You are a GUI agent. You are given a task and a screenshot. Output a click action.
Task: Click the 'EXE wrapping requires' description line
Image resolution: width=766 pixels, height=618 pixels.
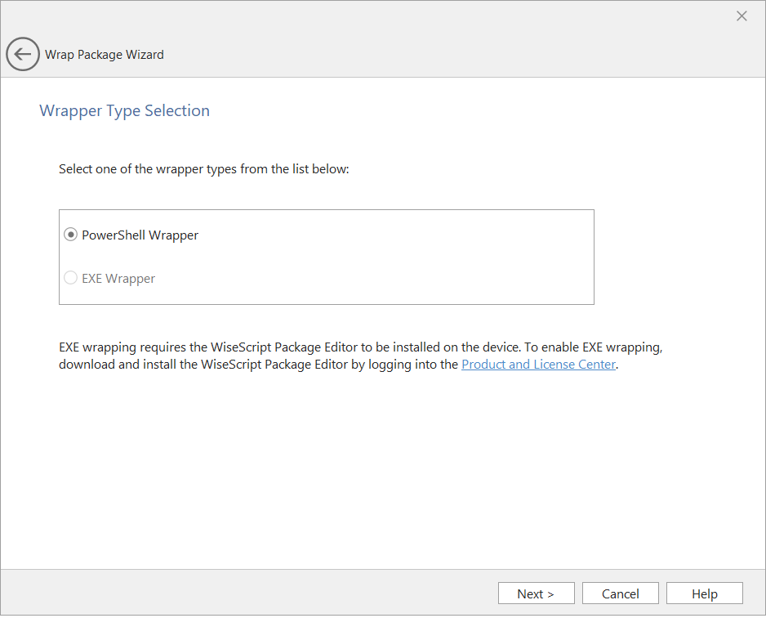[x=359, y=347]
